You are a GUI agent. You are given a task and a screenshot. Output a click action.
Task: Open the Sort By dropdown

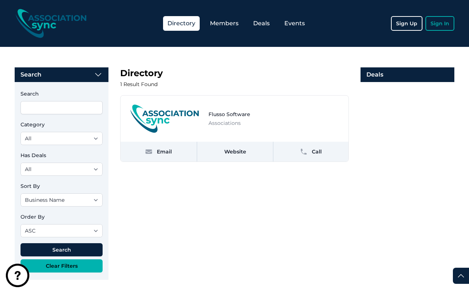62,200
